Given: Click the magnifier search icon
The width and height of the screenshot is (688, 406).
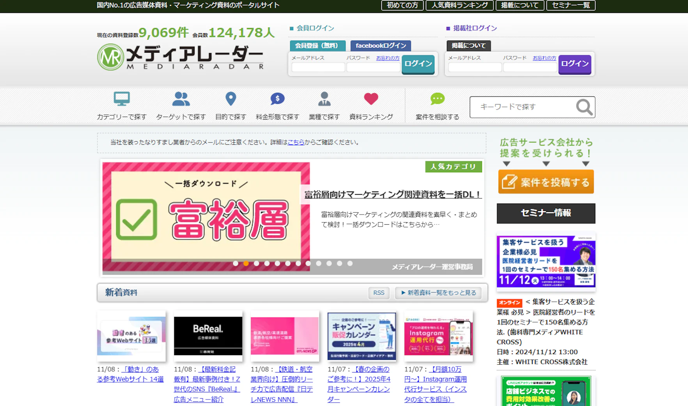Looking at the screenshot, I should coord(584,107).
